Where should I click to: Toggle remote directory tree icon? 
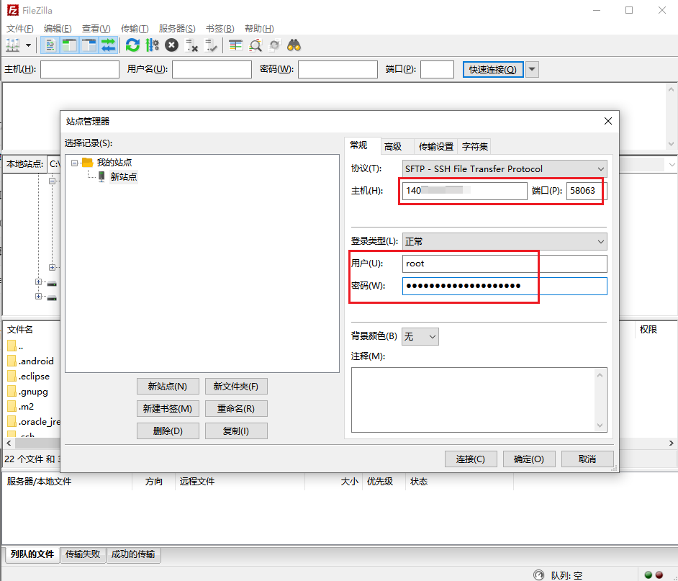[89, 45]
